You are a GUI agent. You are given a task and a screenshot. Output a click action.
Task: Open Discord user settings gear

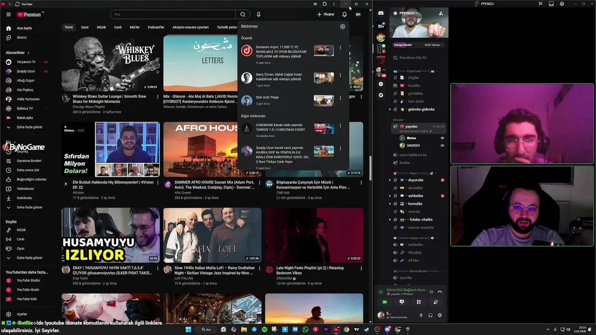pyautogui.click(x=440, y=315)
